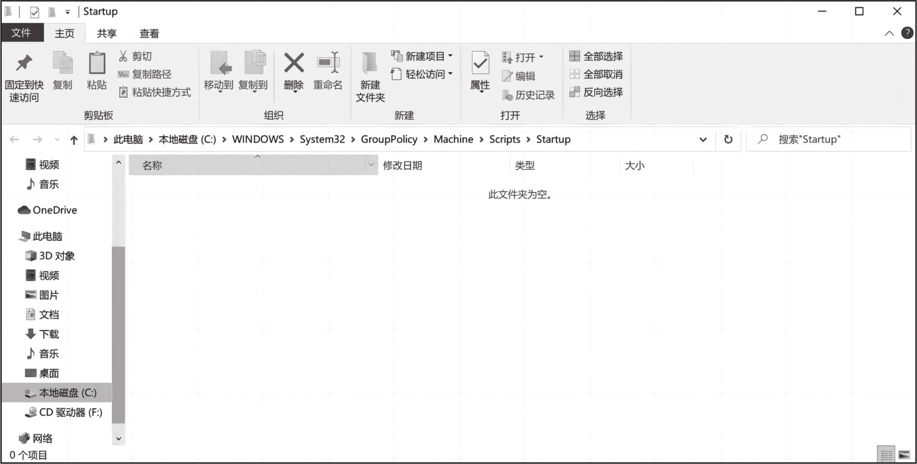Switch to the View (查看) ribbon tab

tap(149, 33)
